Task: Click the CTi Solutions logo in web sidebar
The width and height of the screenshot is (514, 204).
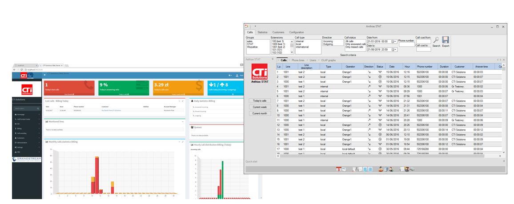Action: pos(27,89)
